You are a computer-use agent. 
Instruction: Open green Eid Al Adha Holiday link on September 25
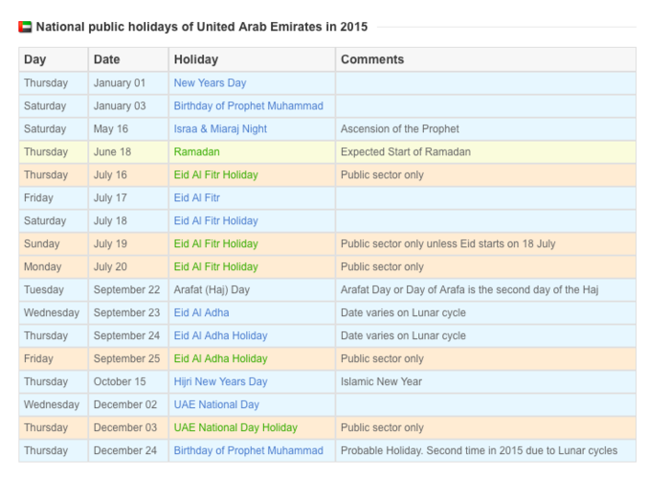tap(221, 358)
